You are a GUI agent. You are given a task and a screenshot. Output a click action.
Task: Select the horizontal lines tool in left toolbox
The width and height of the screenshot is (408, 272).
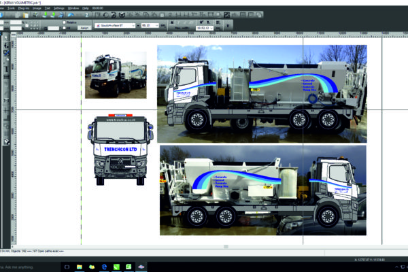point(6,77)
